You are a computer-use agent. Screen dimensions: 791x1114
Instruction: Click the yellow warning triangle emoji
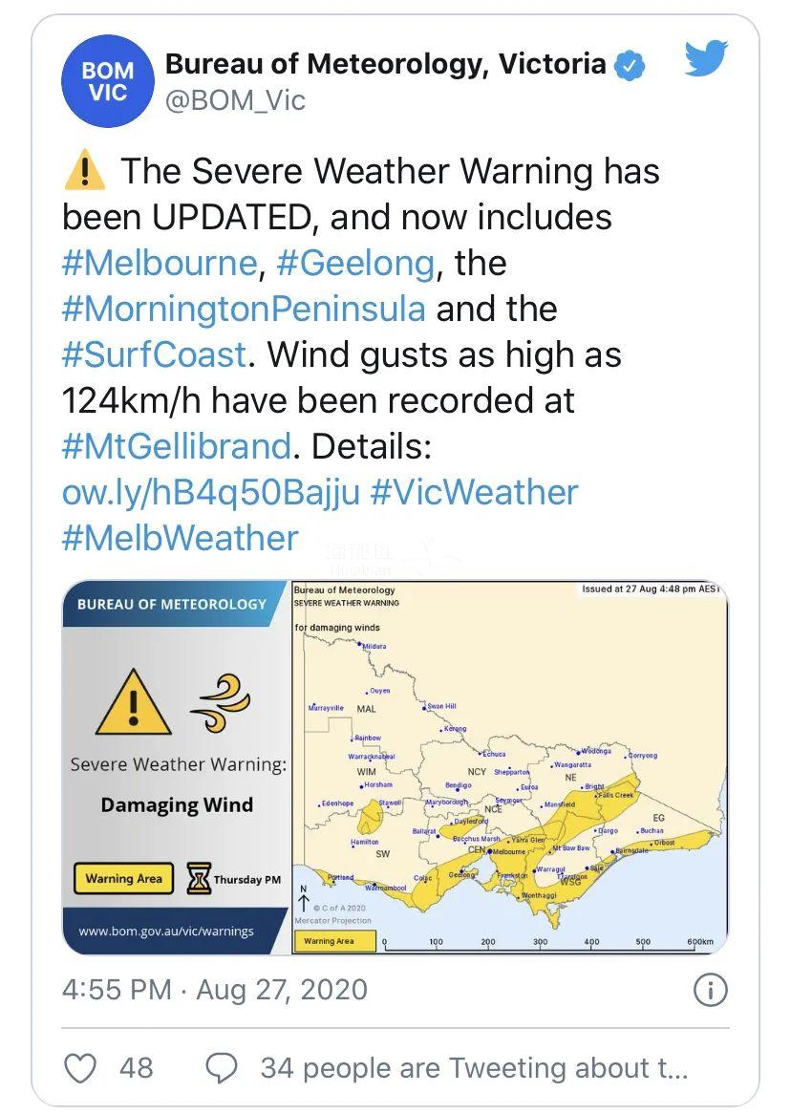click(85, 170)
